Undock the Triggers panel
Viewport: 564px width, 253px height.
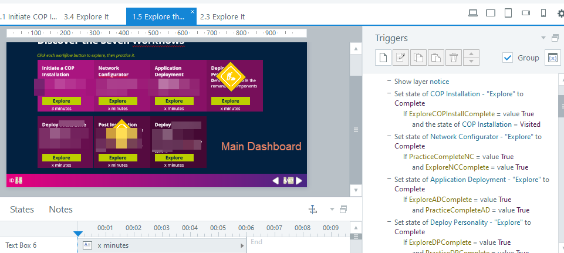point(555,38)
